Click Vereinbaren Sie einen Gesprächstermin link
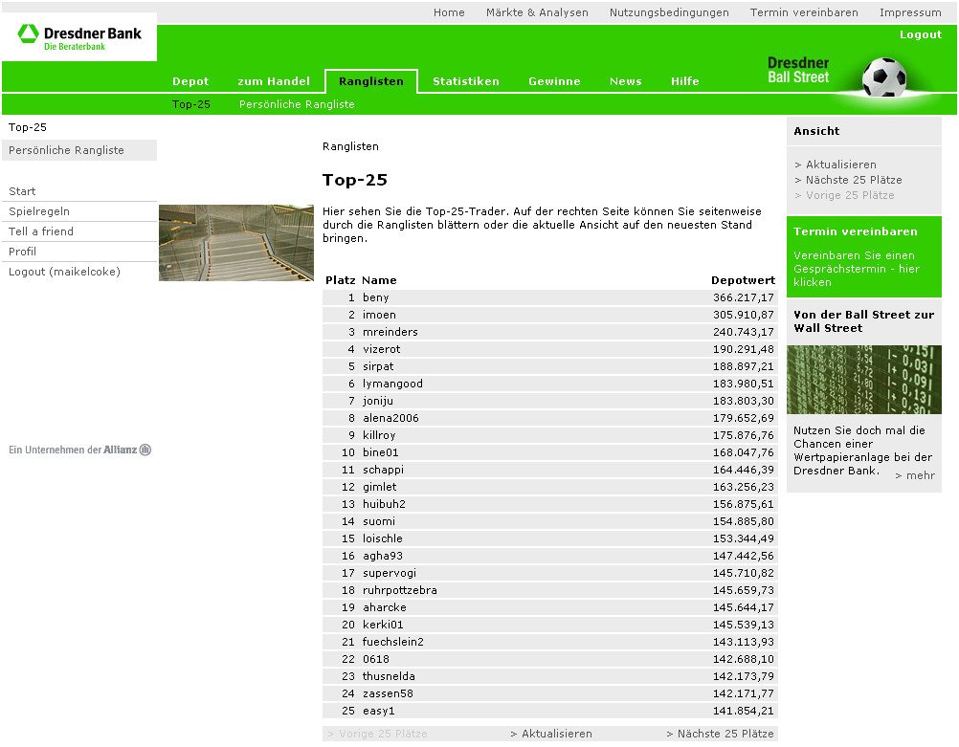Viewport: 959px width, 747px height. click(857, 269)
